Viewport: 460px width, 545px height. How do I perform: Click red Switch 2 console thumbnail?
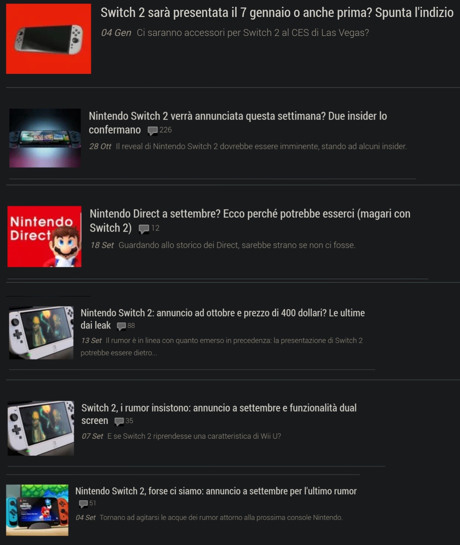(x=48, y=39)
